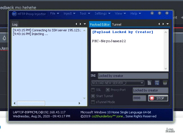Open the File menu
The image size is (183, 137).
(x=55, y=13)
